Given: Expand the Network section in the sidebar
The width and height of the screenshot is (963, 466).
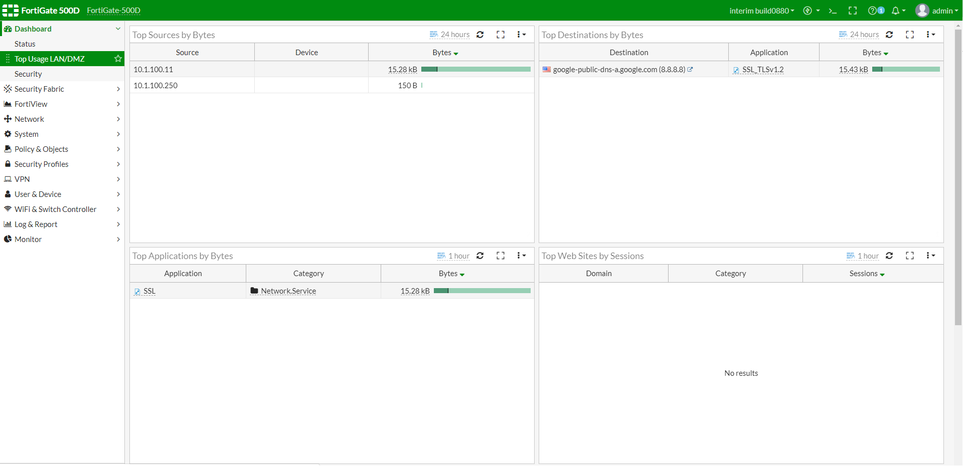Looking at the screenshot, I should click(x=30, y=119).
